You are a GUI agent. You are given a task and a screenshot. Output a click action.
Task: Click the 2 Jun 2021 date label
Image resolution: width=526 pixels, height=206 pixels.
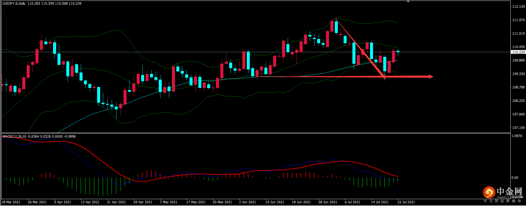pyautogui.click(x=247, y=202)
